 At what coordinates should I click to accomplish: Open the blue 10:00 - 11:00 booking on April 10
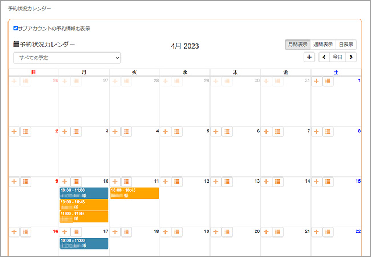(x=84, y=192)
